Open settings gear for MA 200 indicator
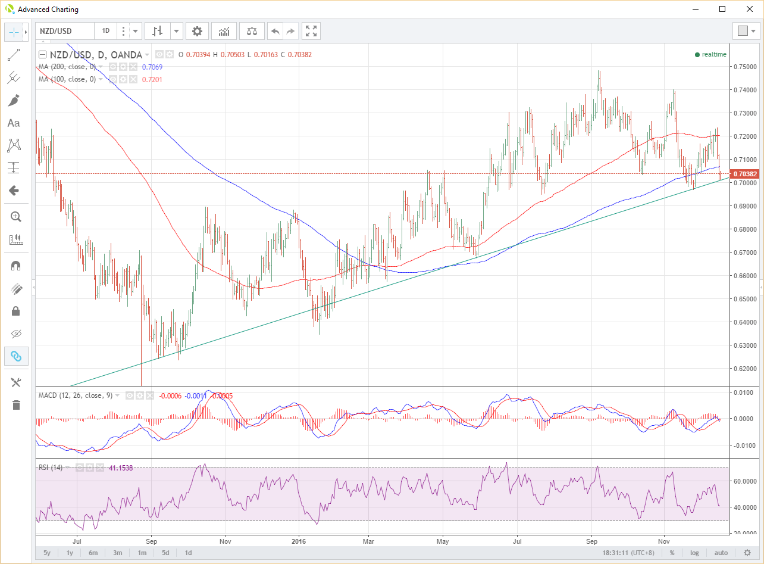The height and width of the screenshot is (564, 764). pyautogui.click(x=123, y=67)
